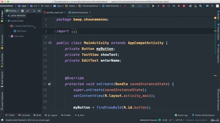
Task: Click the MainActivity breadcrumb
Action: [x=111, y=6]
